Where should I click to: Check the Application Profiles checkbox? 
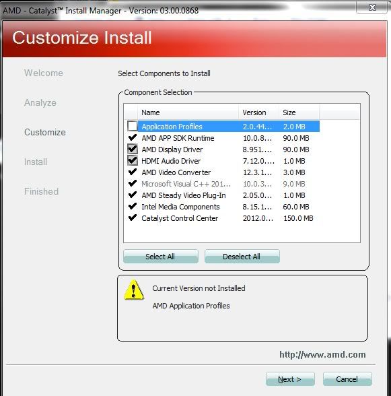(x=133, y=126)
